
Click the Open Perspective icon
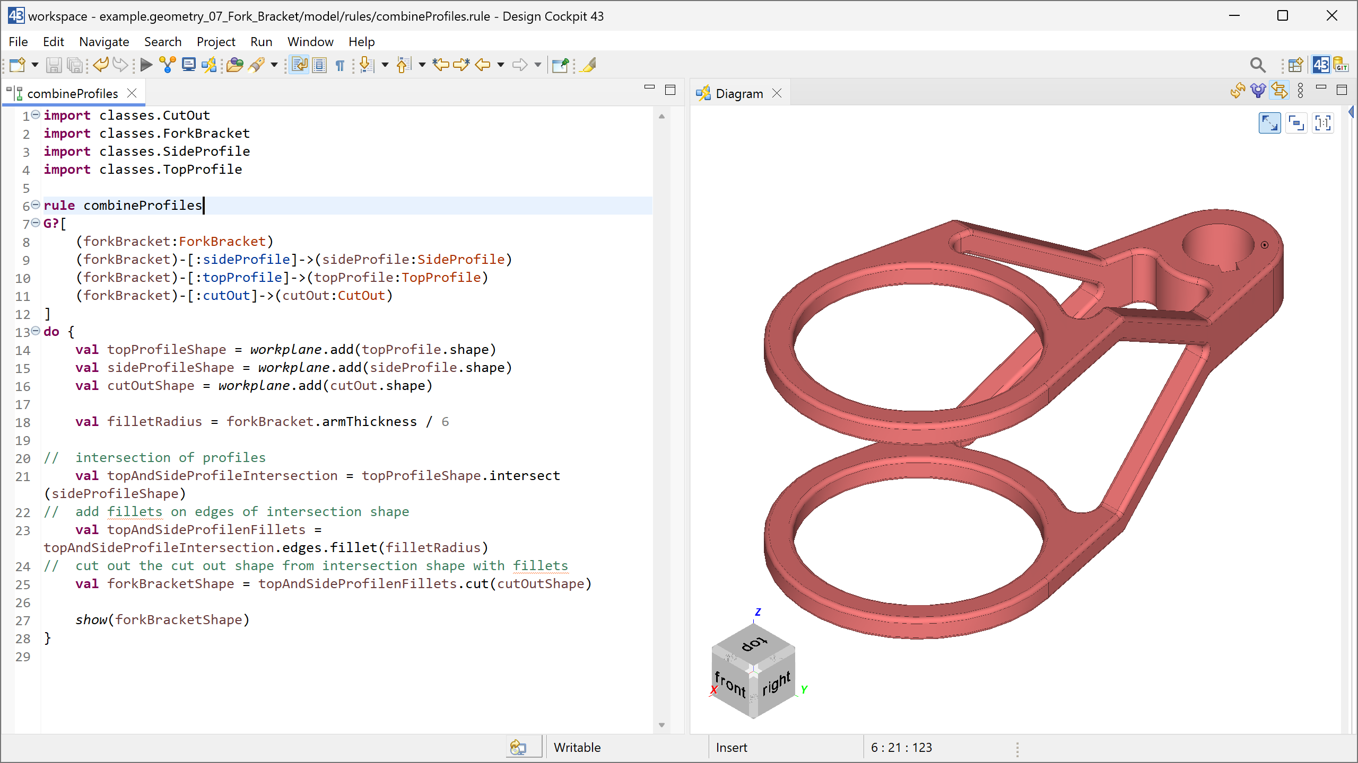[1295, 65]
